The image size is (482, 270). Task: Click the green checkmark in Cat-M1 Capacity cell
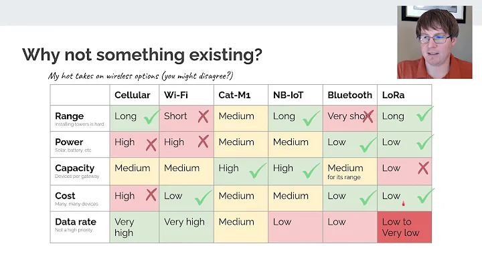(x=258, y=170)
